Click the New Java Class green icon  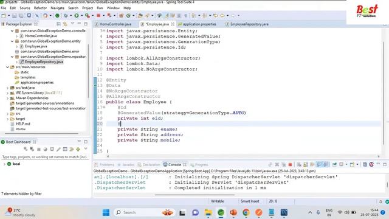pos(128,16)
